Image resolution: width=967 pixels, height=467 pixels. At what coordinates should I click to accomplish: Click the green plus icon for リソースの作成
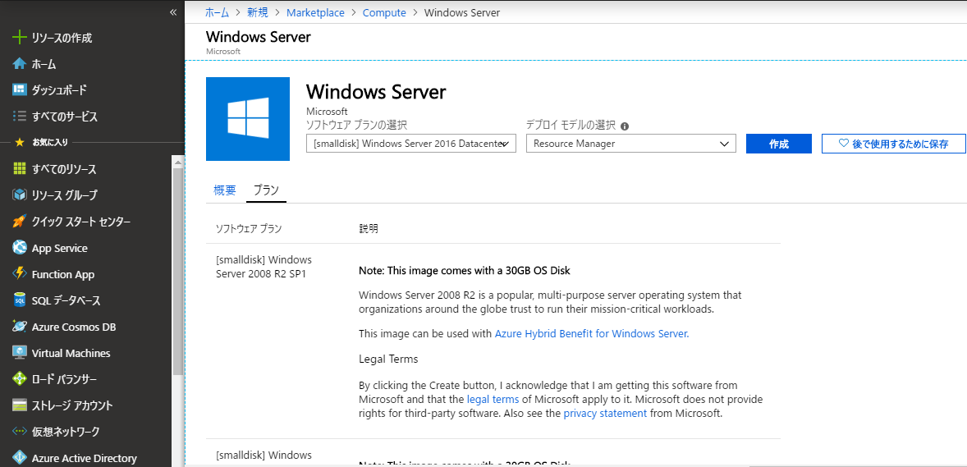click(x=20, y=38)
